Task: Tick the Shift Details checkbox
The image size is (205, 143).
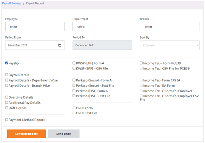Action: [7, 108]
